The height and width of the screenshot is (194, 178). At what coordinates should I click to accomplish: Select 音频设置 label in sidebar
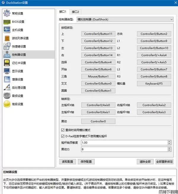point(18,96)
